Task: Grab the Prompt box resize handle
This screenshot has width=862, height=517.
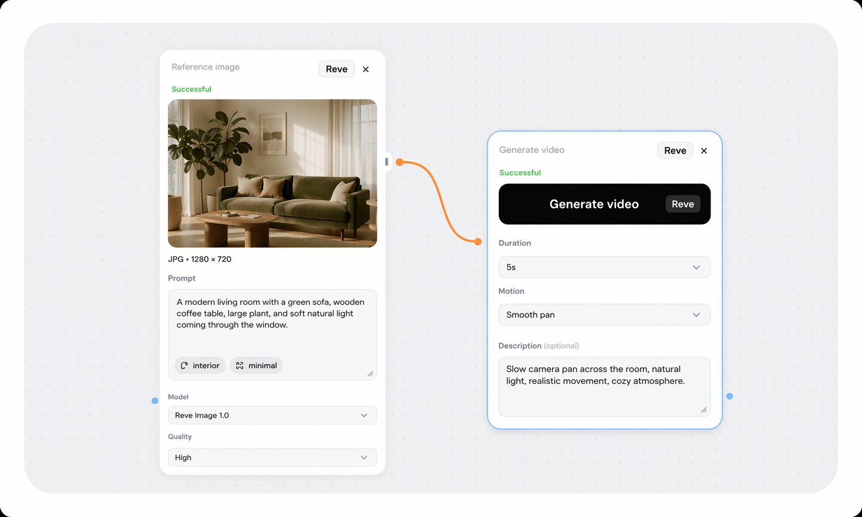Action: click(370, 373)
